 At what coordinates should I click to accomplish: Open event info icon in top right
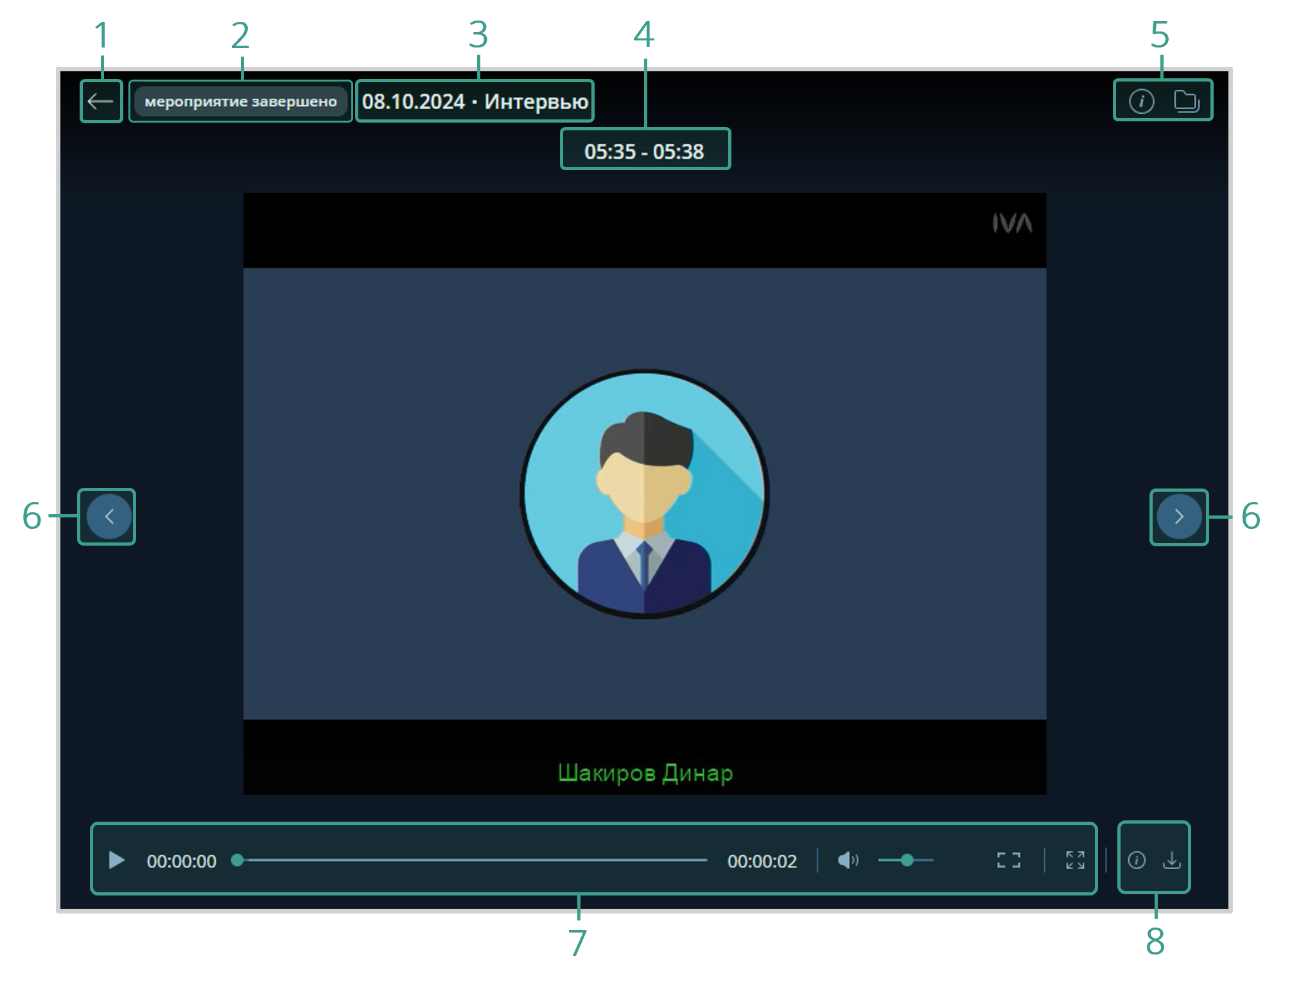(1141, 101)
